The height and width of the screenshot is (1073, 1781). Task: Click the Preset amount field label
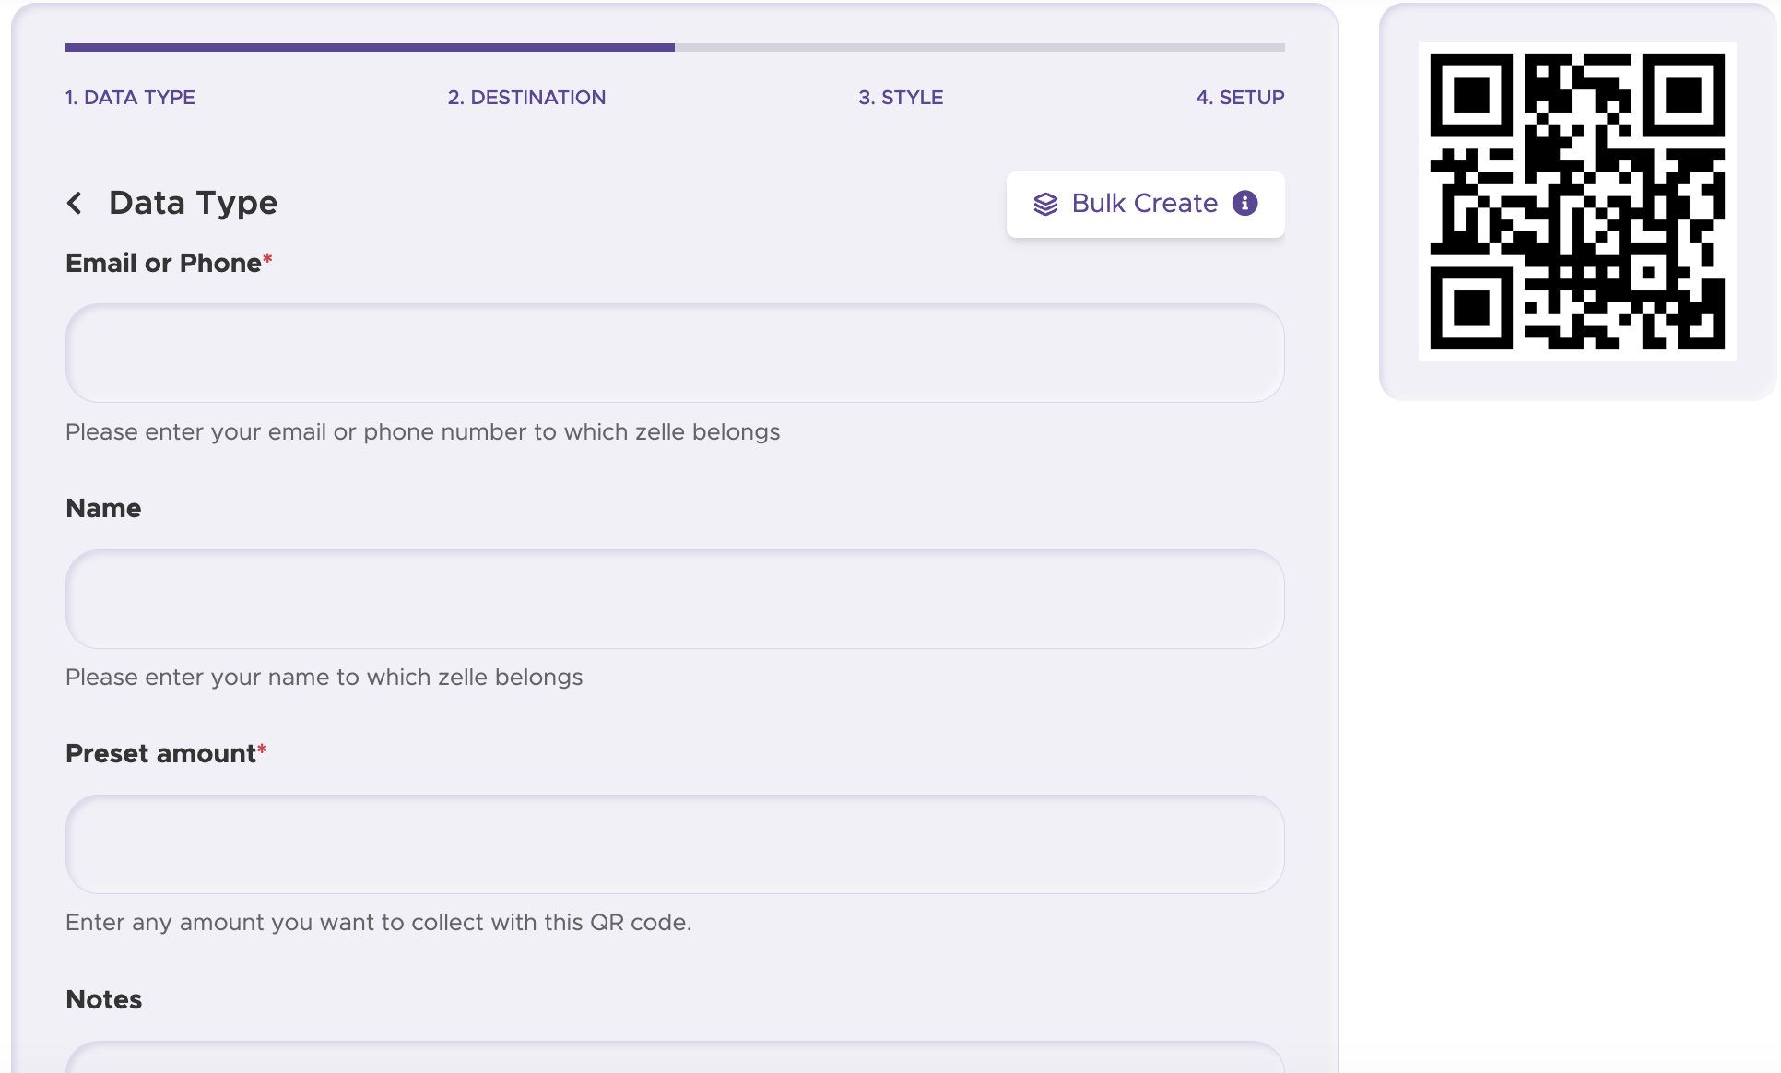point(160,754)
